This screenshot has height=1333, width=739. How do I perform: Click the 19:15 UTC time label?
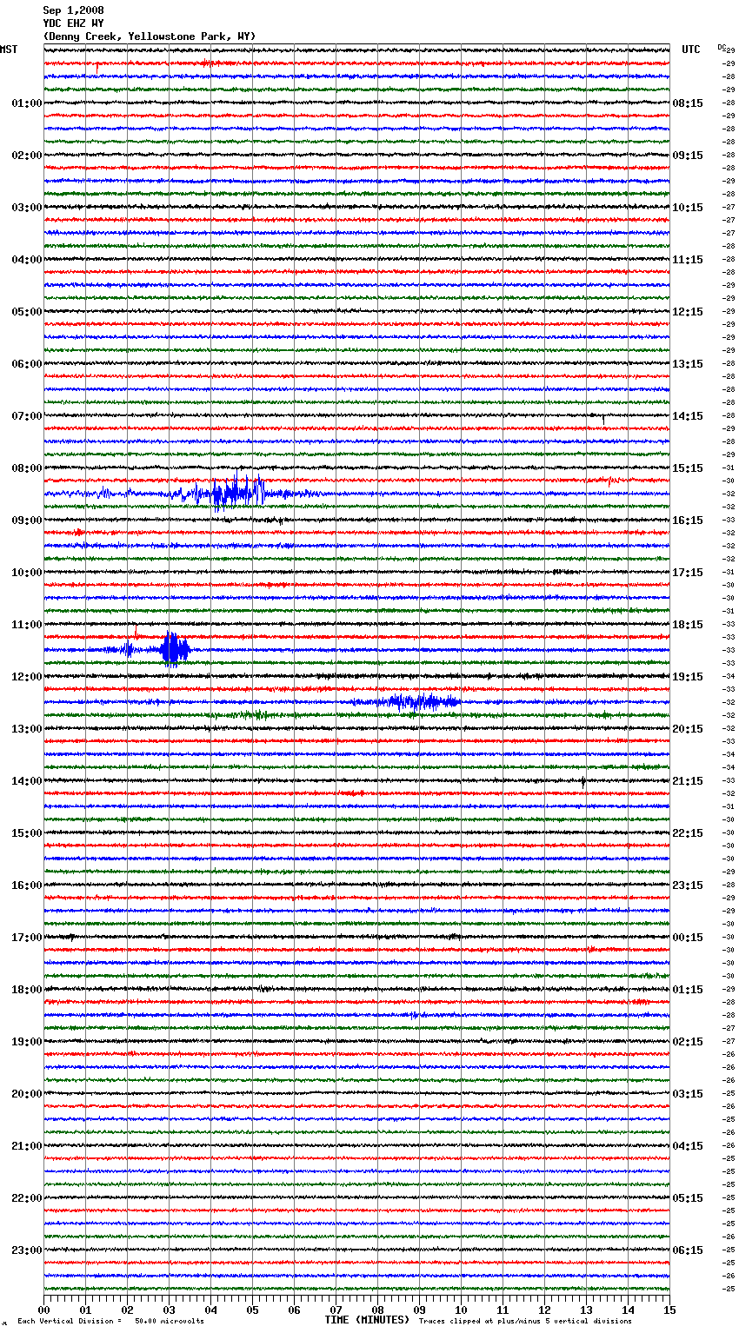[x=688, y=677]
